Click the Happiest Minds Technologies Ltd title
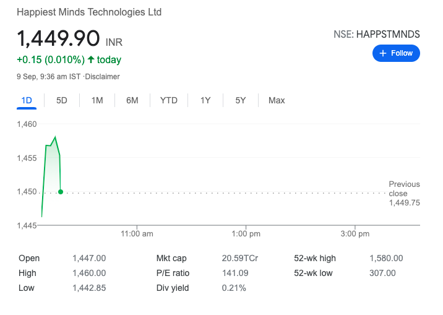The width and height of the screenshot is (443, 315). tap(89, 12)
